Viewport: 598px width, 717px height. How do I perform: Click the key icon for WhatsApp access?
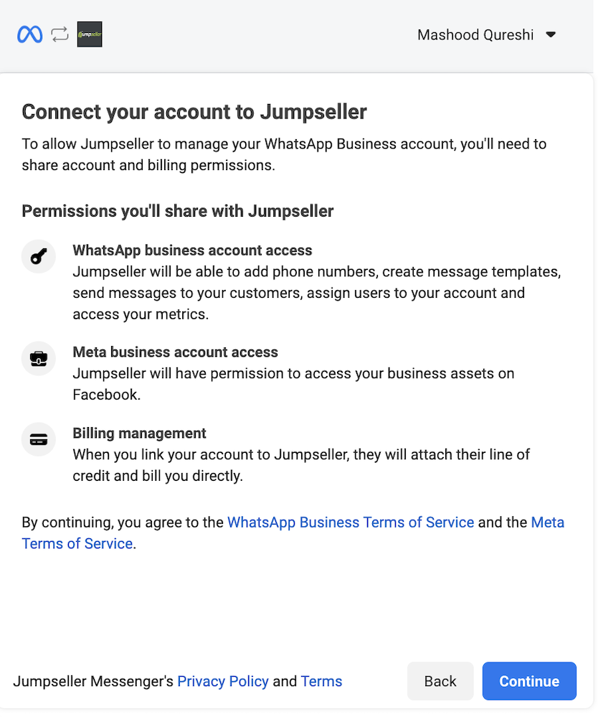coord(39,256)
